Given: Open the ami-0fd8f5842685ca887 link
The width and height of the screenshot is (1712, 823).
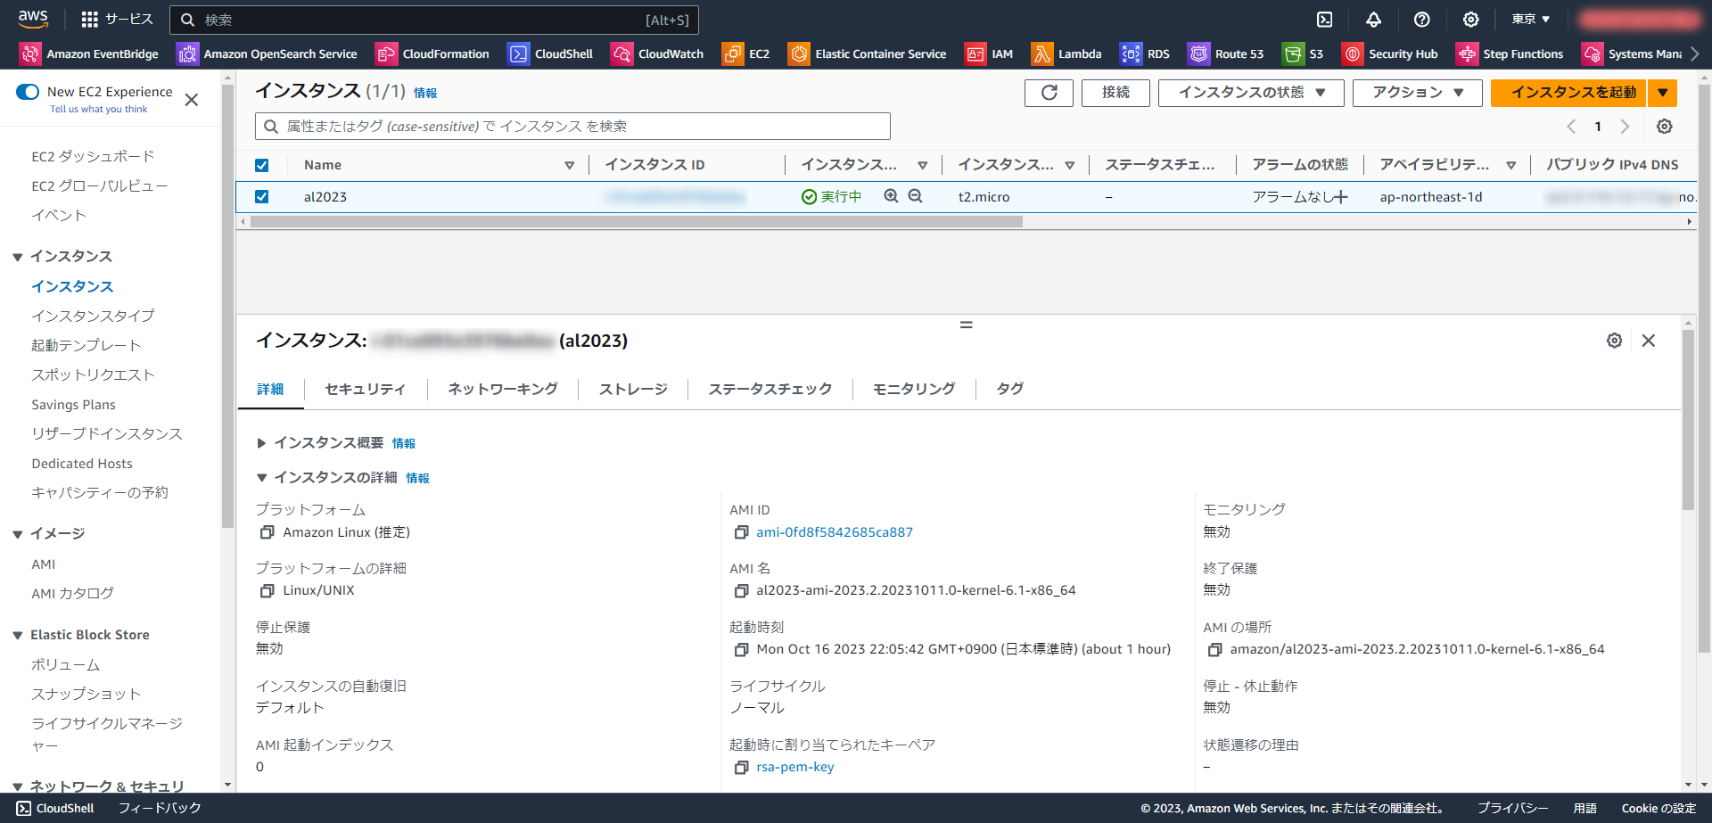Looking at the screenshot, I should pyautogui.click(x=835, y=532).
